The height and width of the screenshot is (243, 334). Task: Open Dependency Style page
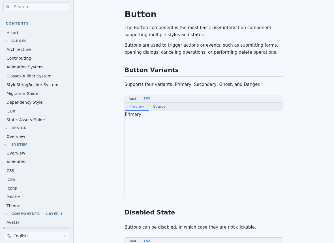point(25,102)
